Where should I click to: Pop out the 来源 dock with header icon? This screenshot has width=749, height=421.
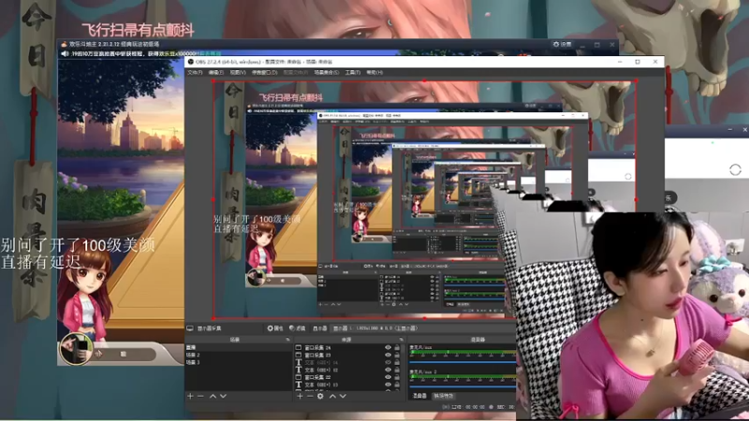click(x=402, y=340)
